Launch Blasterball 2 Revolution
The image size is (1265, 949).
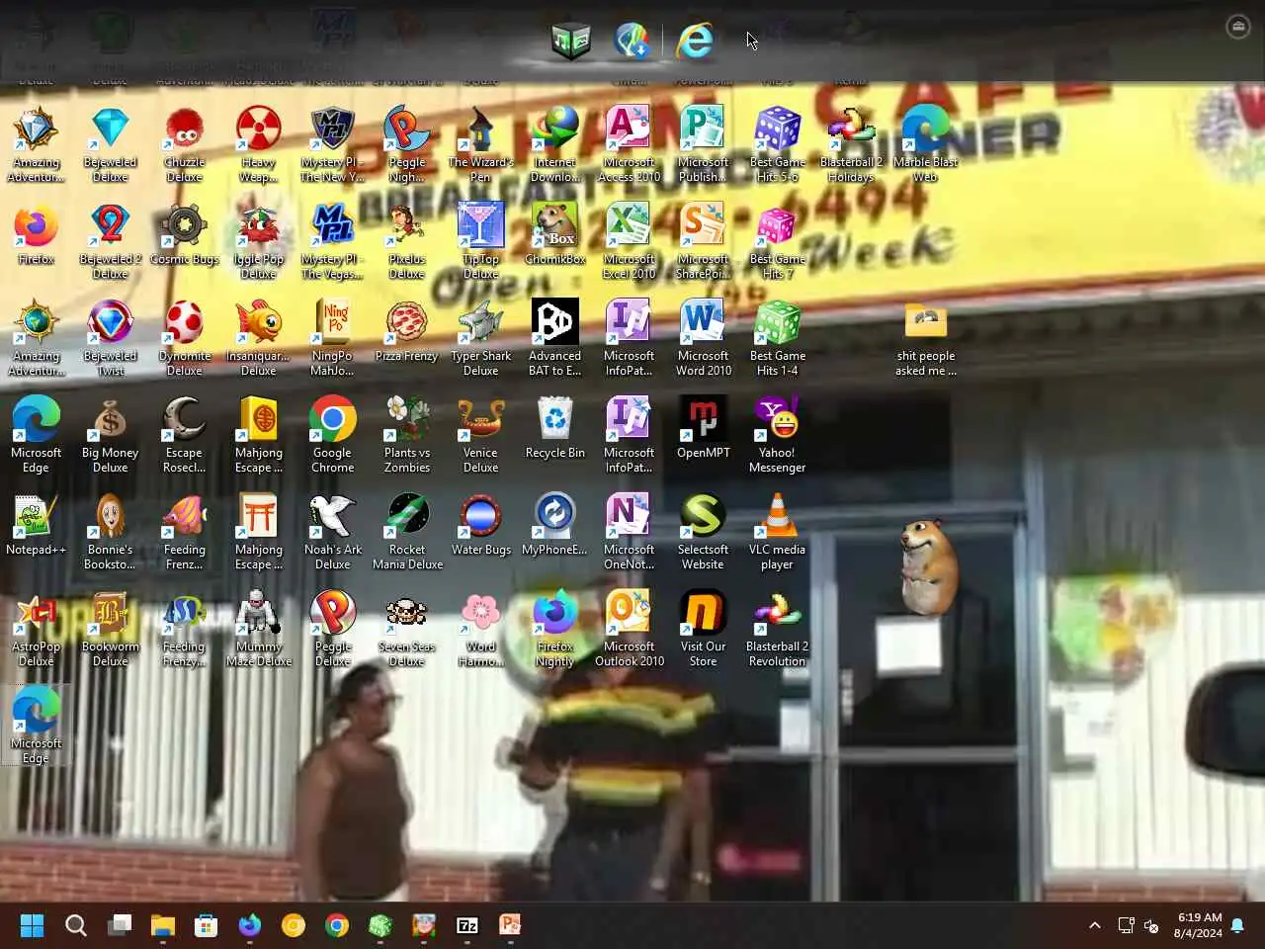tap(778, 630)
